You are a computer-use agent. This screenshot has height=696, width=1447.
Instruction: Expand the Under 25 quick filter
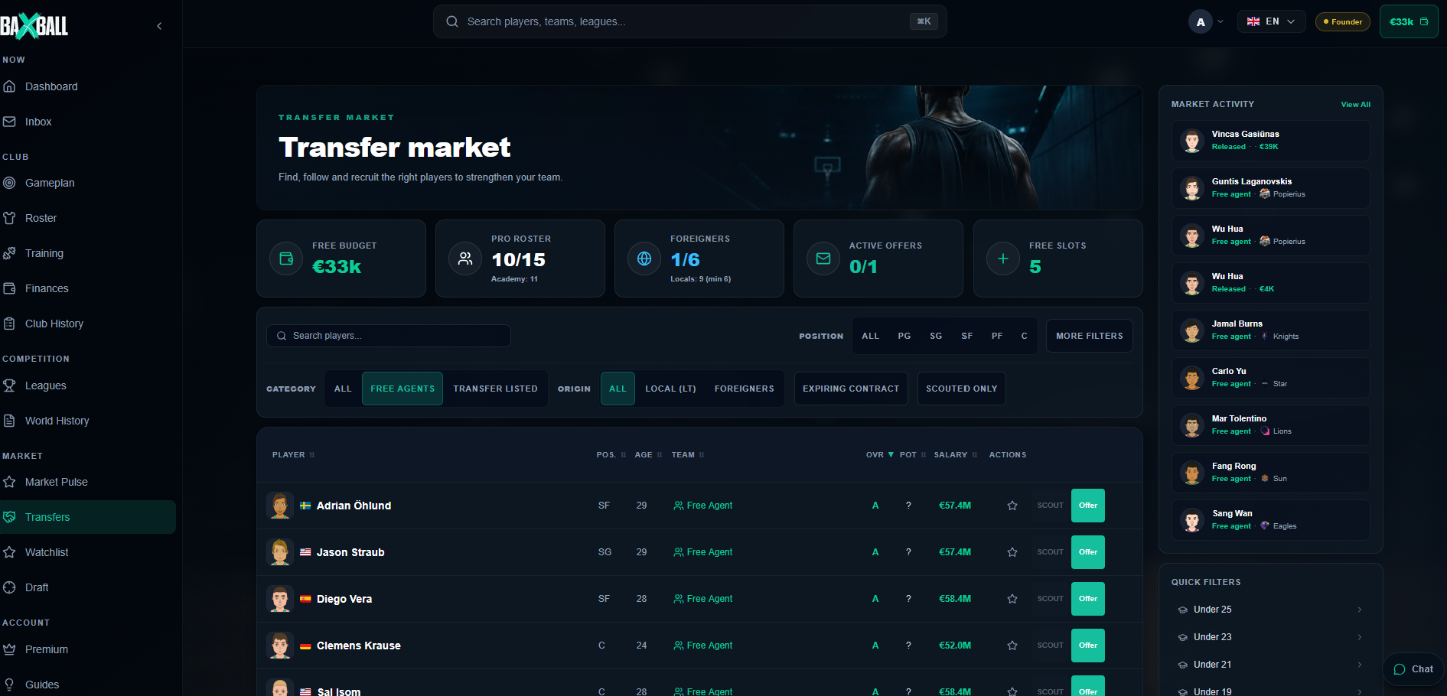1270,610
